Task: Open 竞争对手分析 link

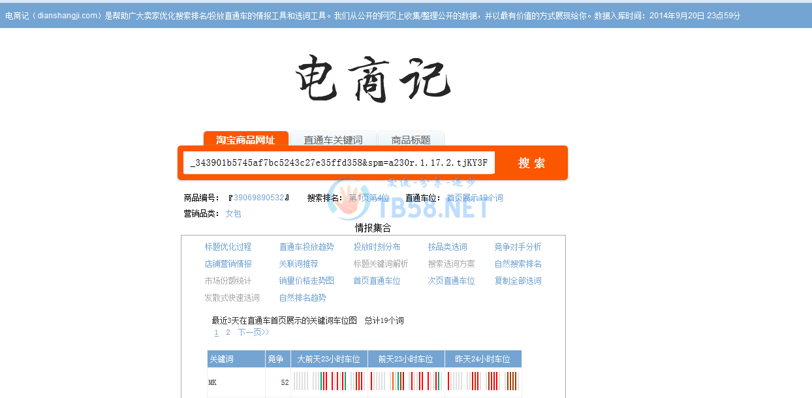Action: [518, 247]
